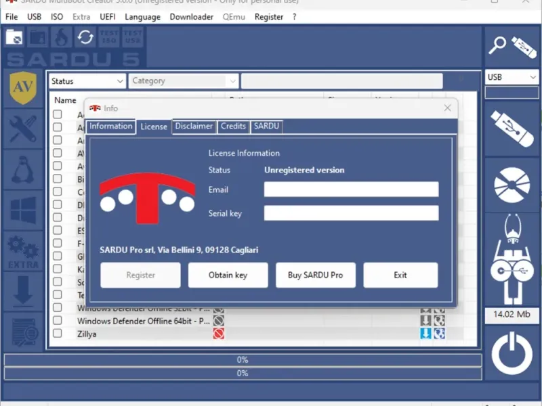This screenshot has width=542, height=406.
Task: Open the File menu
Action: 12,16
